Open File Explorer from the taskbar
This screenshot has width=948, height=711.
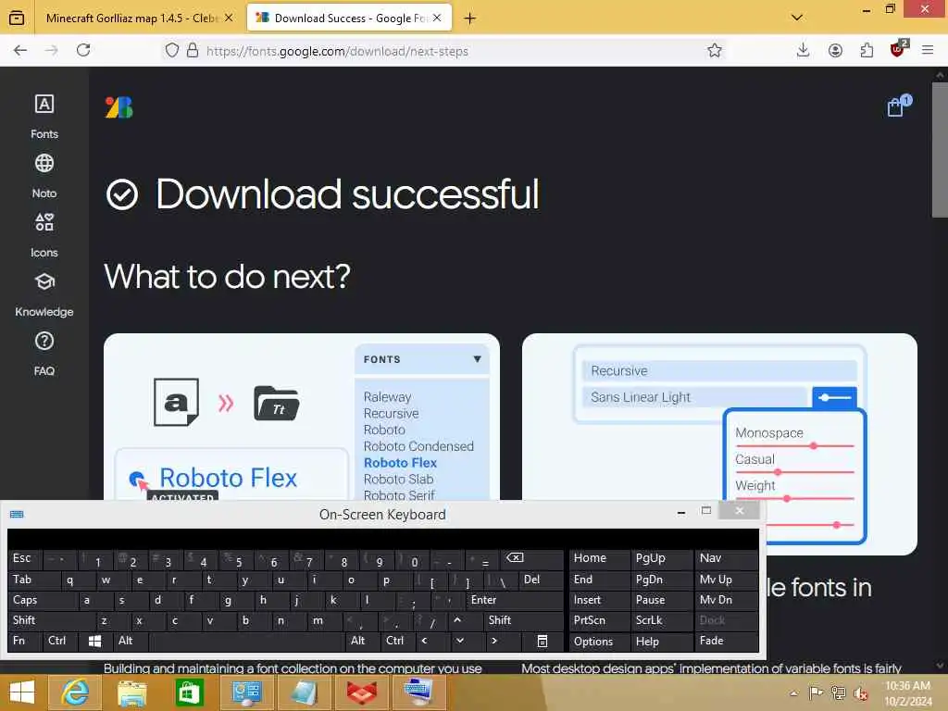pyautogui.click(x=131, y=692)
